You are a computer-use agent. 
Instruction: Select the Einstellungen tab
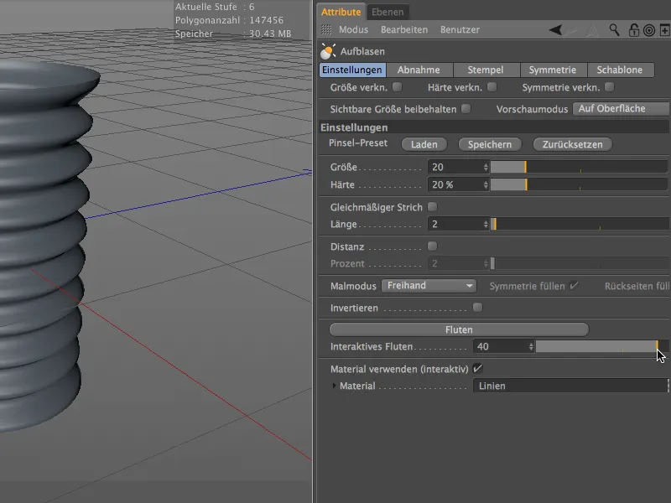click(352, 70)
